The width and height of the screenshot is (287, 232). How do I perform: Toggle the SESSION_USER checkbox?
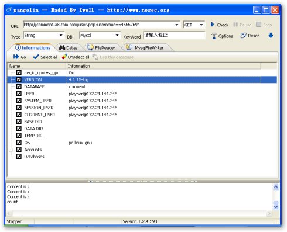(19, 108)
